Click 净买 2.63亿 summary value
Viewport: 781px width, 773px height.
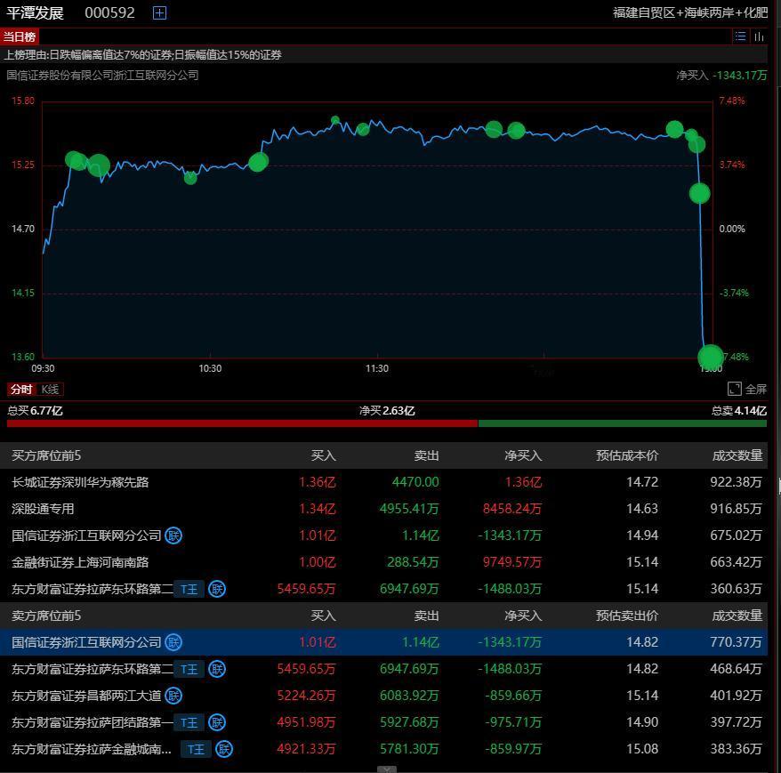point(387,411)
